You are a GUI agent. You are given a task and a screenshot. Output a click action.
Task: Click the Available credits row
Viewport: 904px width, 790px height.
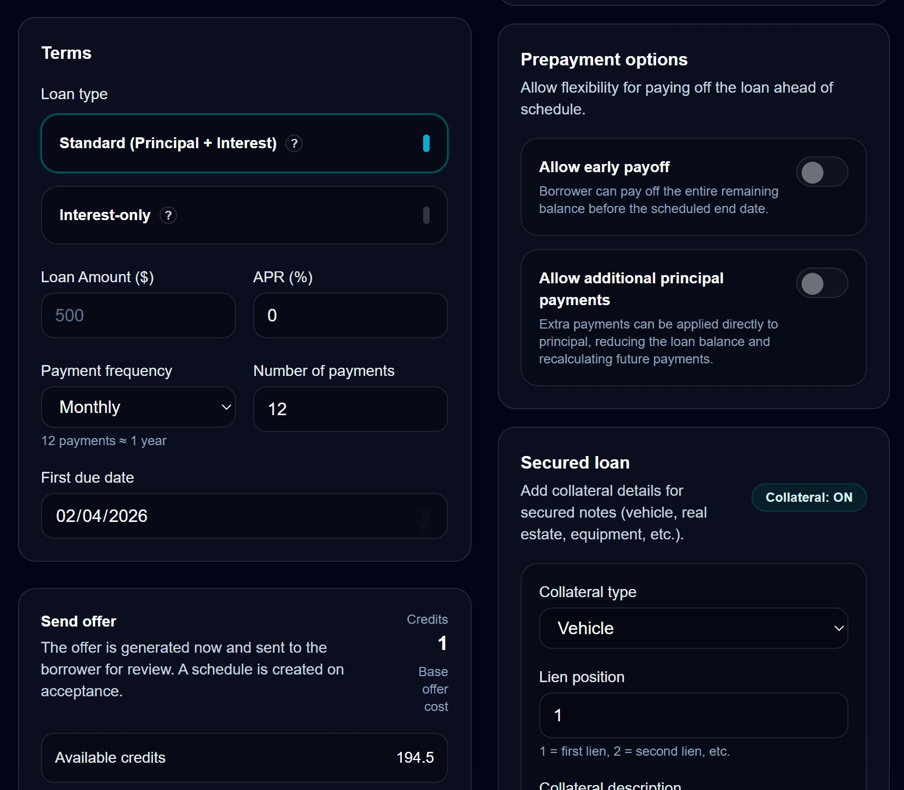click(x=244, y=757)
